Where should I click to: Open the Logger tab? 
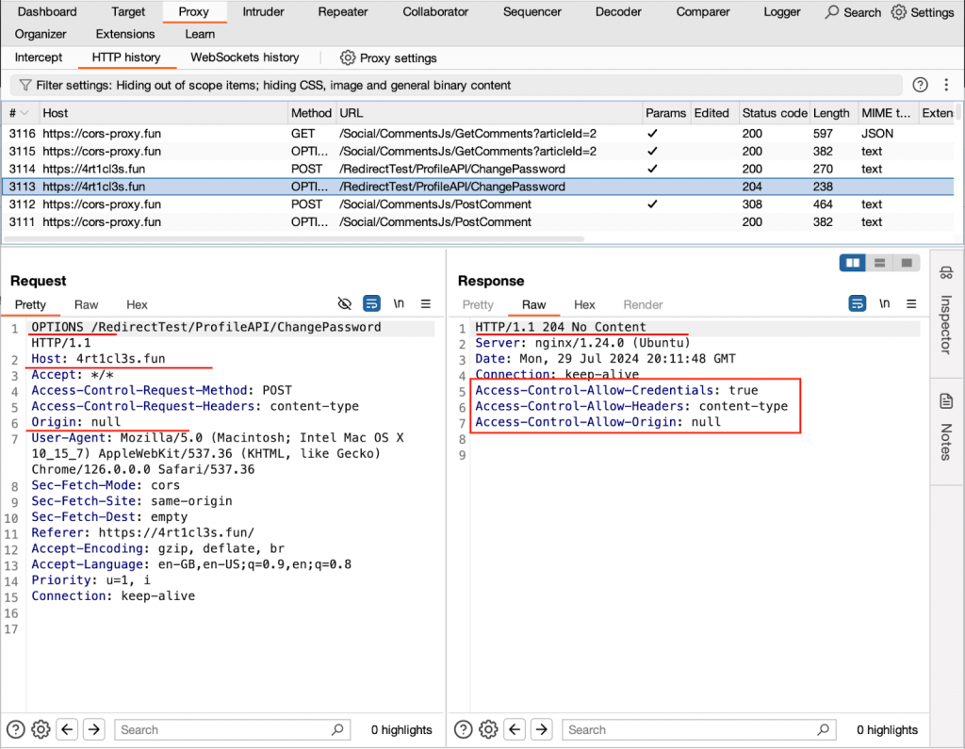tap(782, 11)
